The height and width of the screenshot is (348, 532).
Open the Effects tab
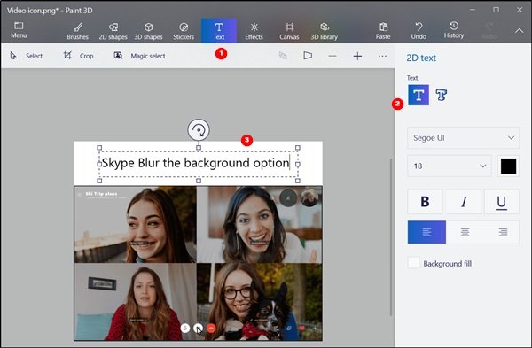coord(254,31)
